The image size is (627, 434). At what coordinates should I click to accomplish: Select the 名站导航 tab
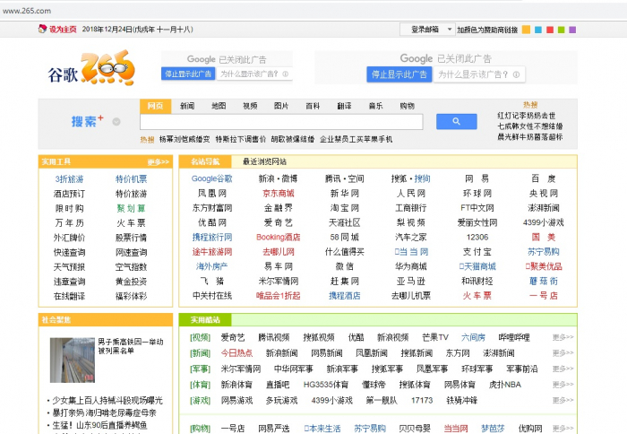point(205,161)
